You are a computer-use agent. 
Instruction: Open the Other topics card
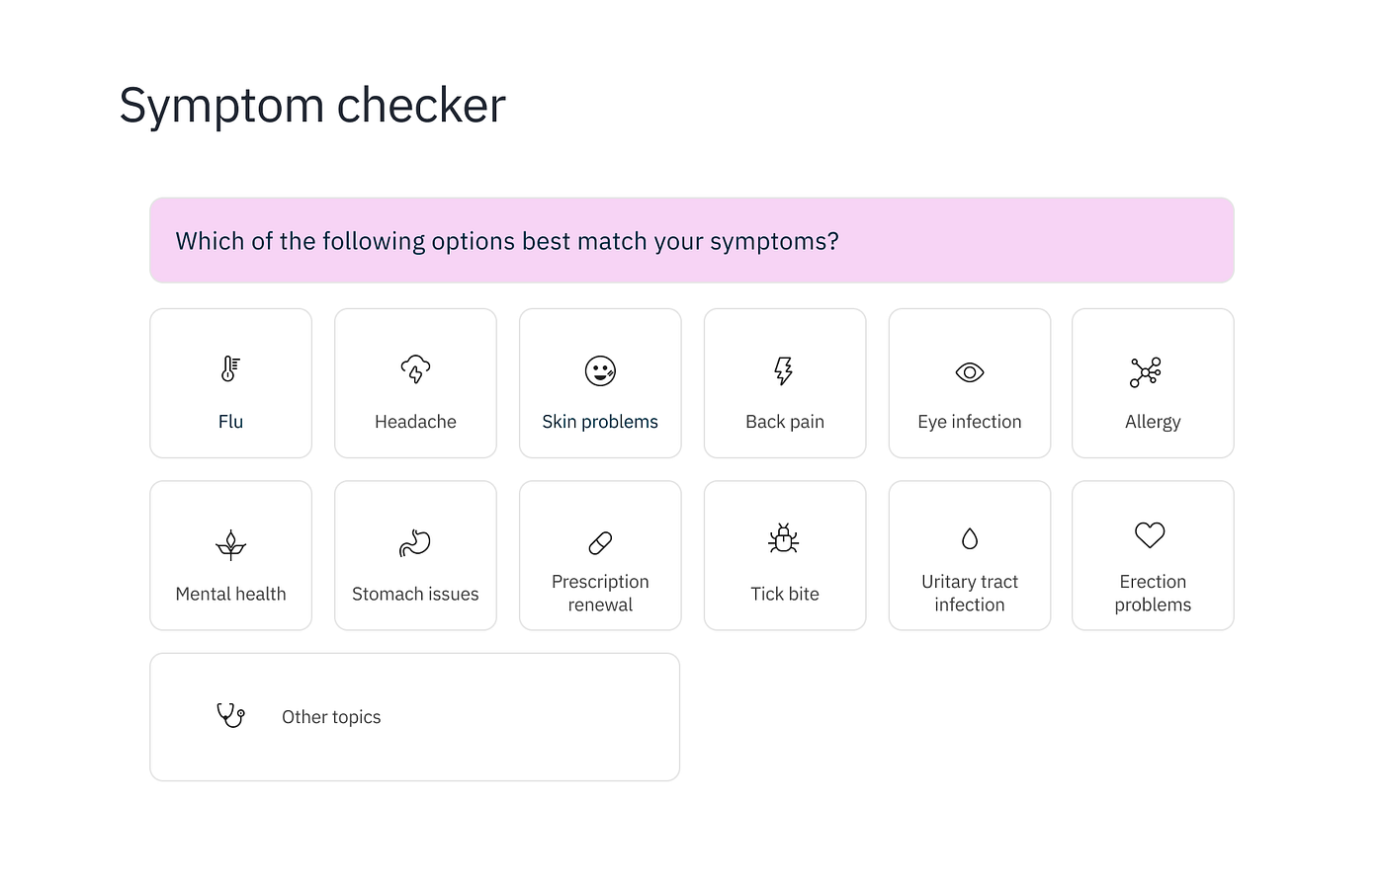click(x=415, y=716)
